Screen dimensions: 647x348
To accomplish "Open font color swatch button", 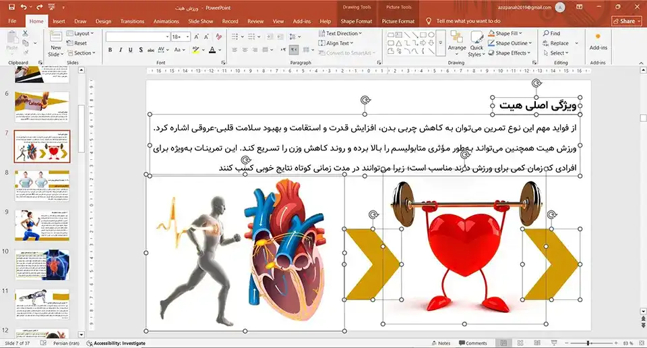I will pos(212,49).
